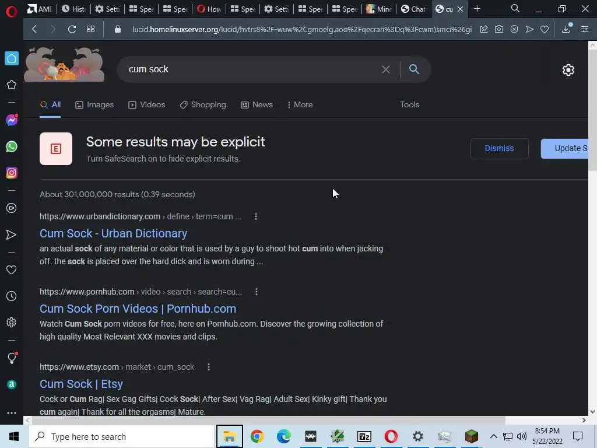This screenshot has width=597, height=448.
Task: Open lightbulb tips in sidebar
Action: pyautogui.click(x=12, y=358)
